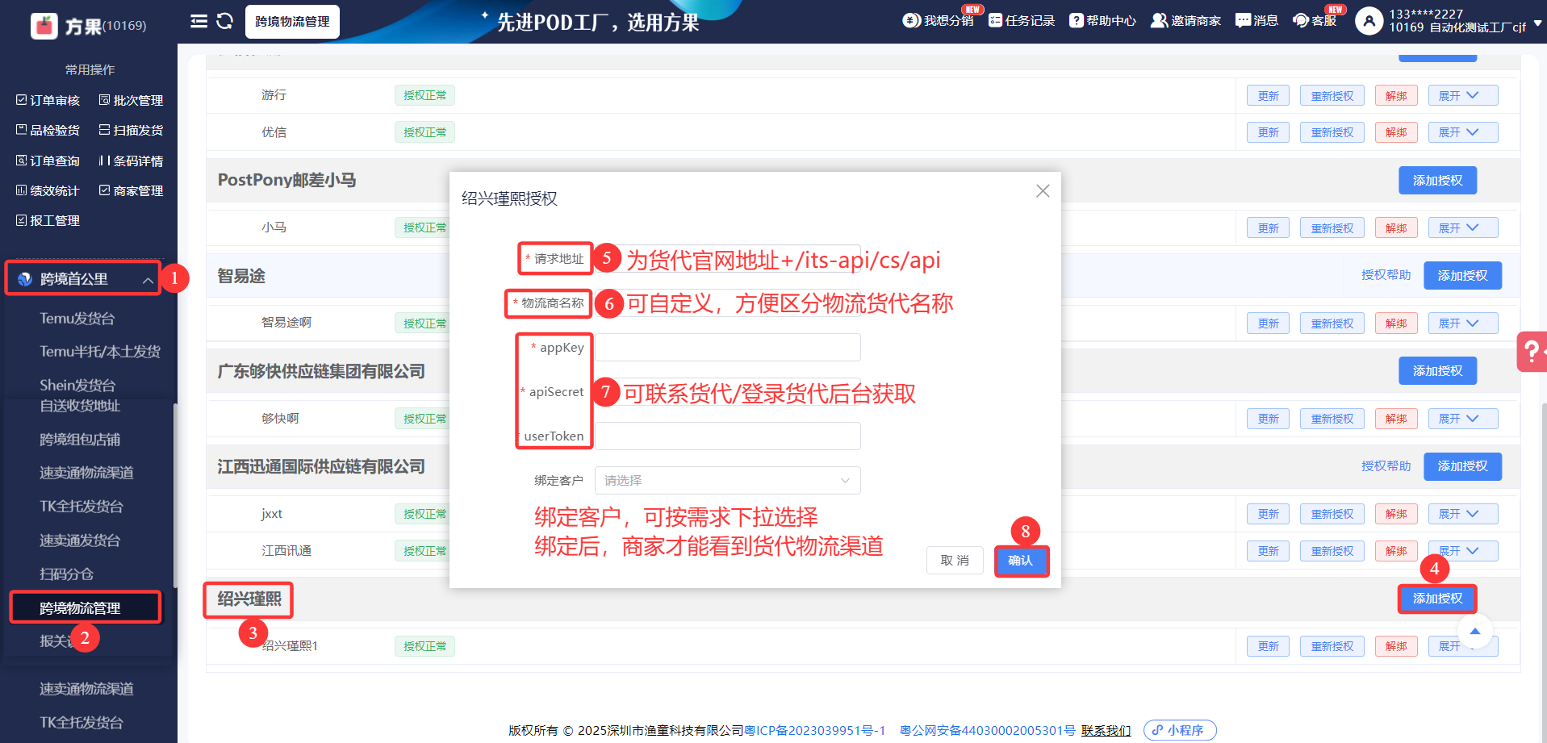
Task: Open 授权帮助 link for 江西迅通国际供应链有限公司
Action: (1386, 465)
